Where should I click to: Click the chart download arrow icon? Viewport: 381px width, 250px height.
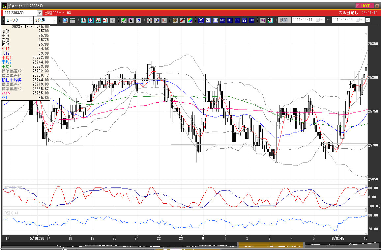click(84, 20)
